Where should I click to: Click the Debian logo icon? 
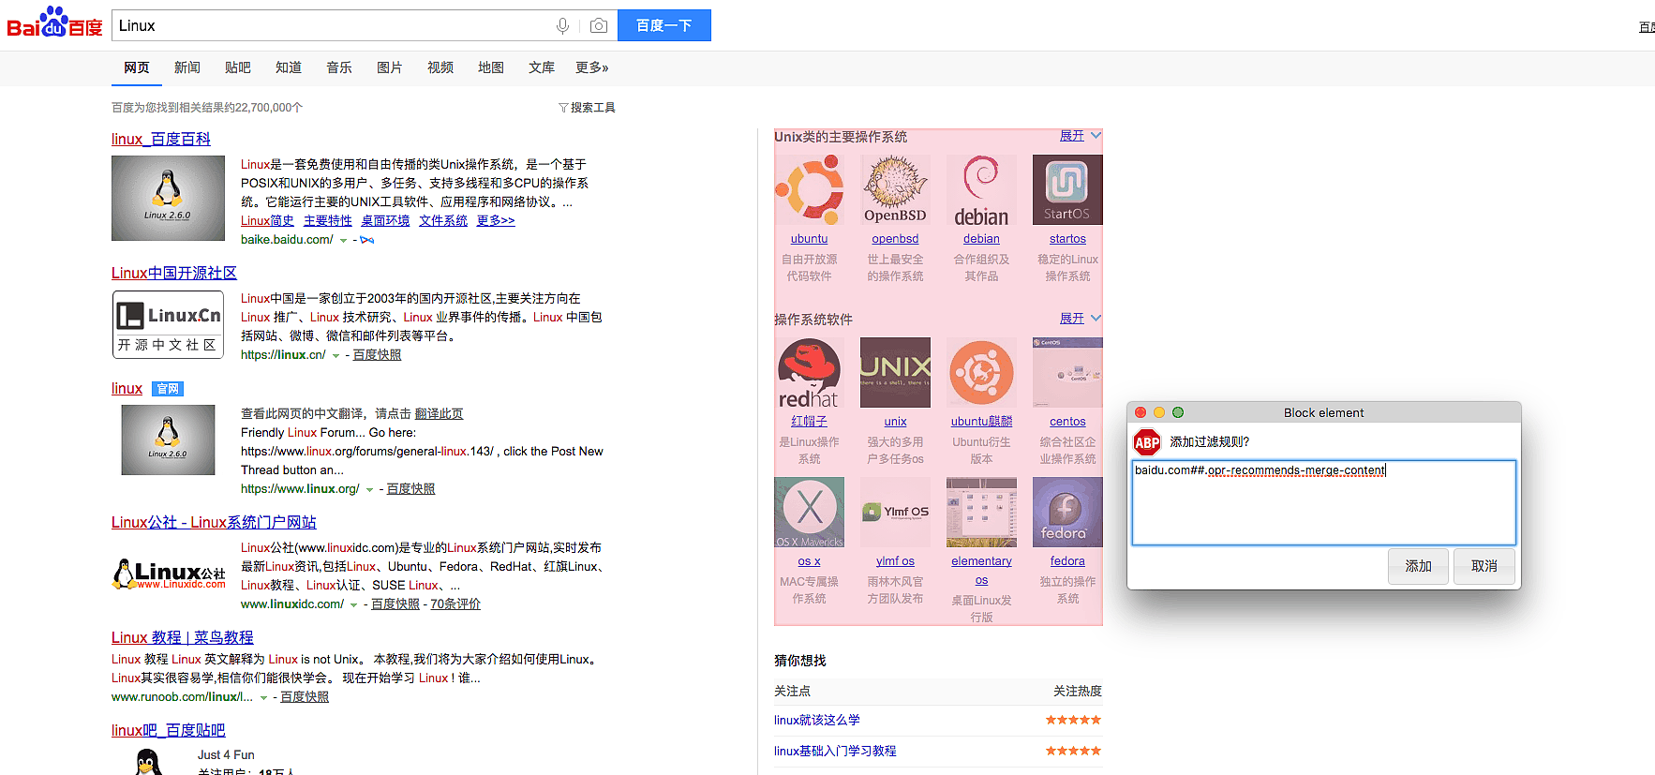pos(981,189)
